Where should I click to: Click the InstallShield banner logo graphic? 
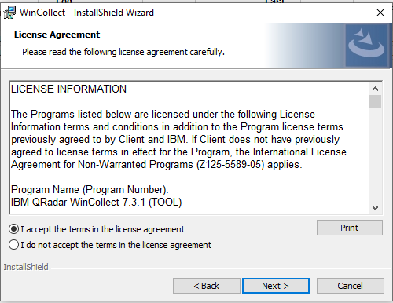pyautogui.click(x=366, y=46)
